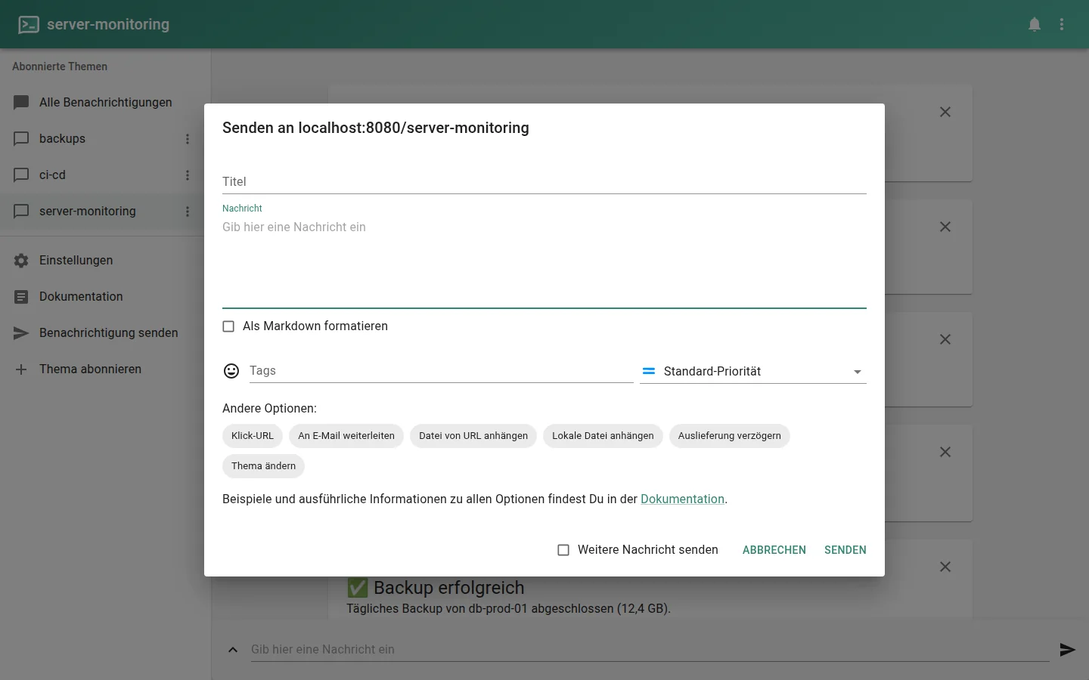The height and width of the screenshot is (680, 1089).
Task: Click Datei von URL anhängen chip
Action: [473, 436]
